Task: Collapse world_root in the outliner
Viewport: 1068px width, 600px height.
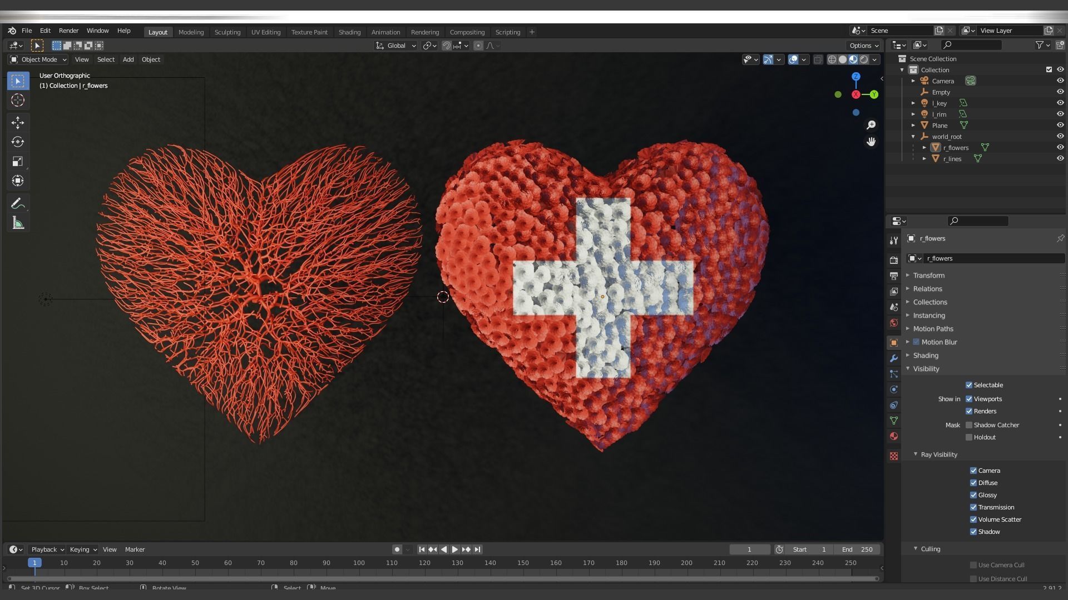Action: pos(913,137)
